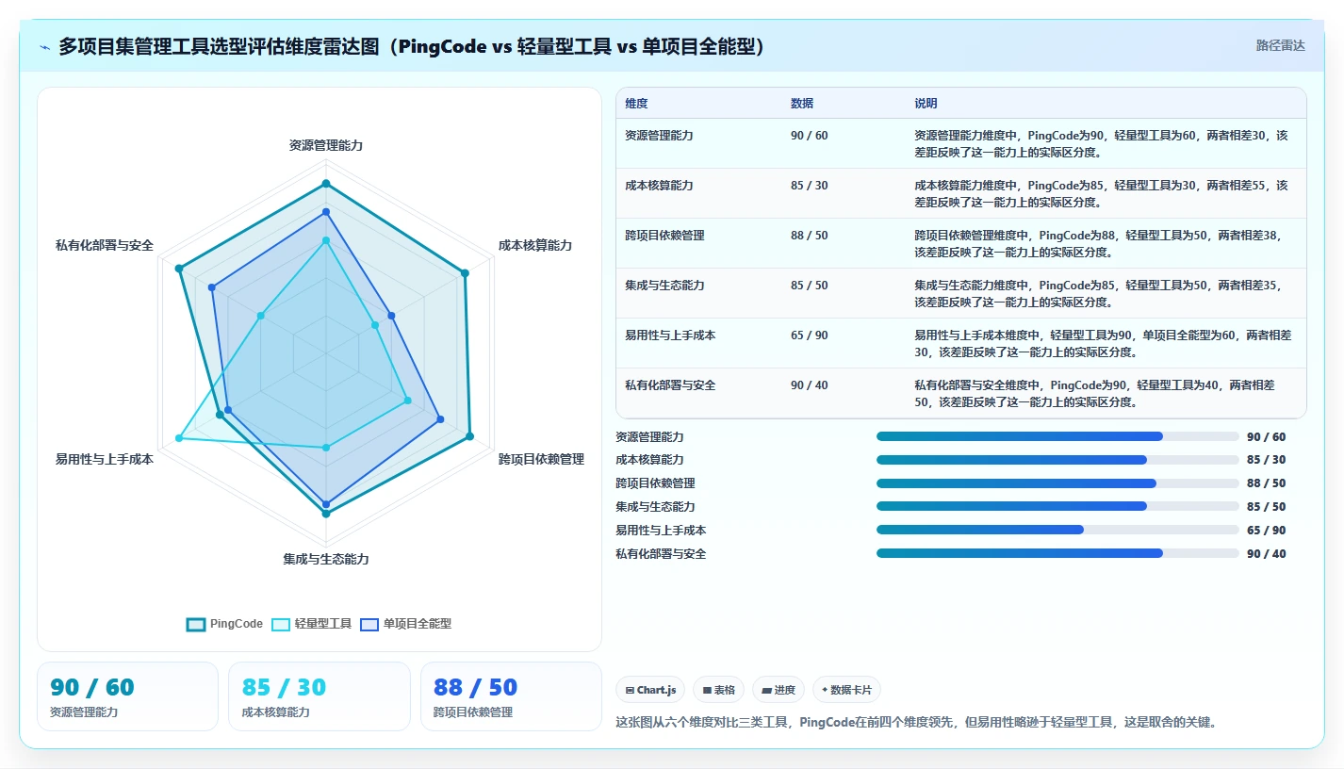Click the 表格 tag
The height and width of the screenshot is (769, 1344).
[x=718, y=690]
